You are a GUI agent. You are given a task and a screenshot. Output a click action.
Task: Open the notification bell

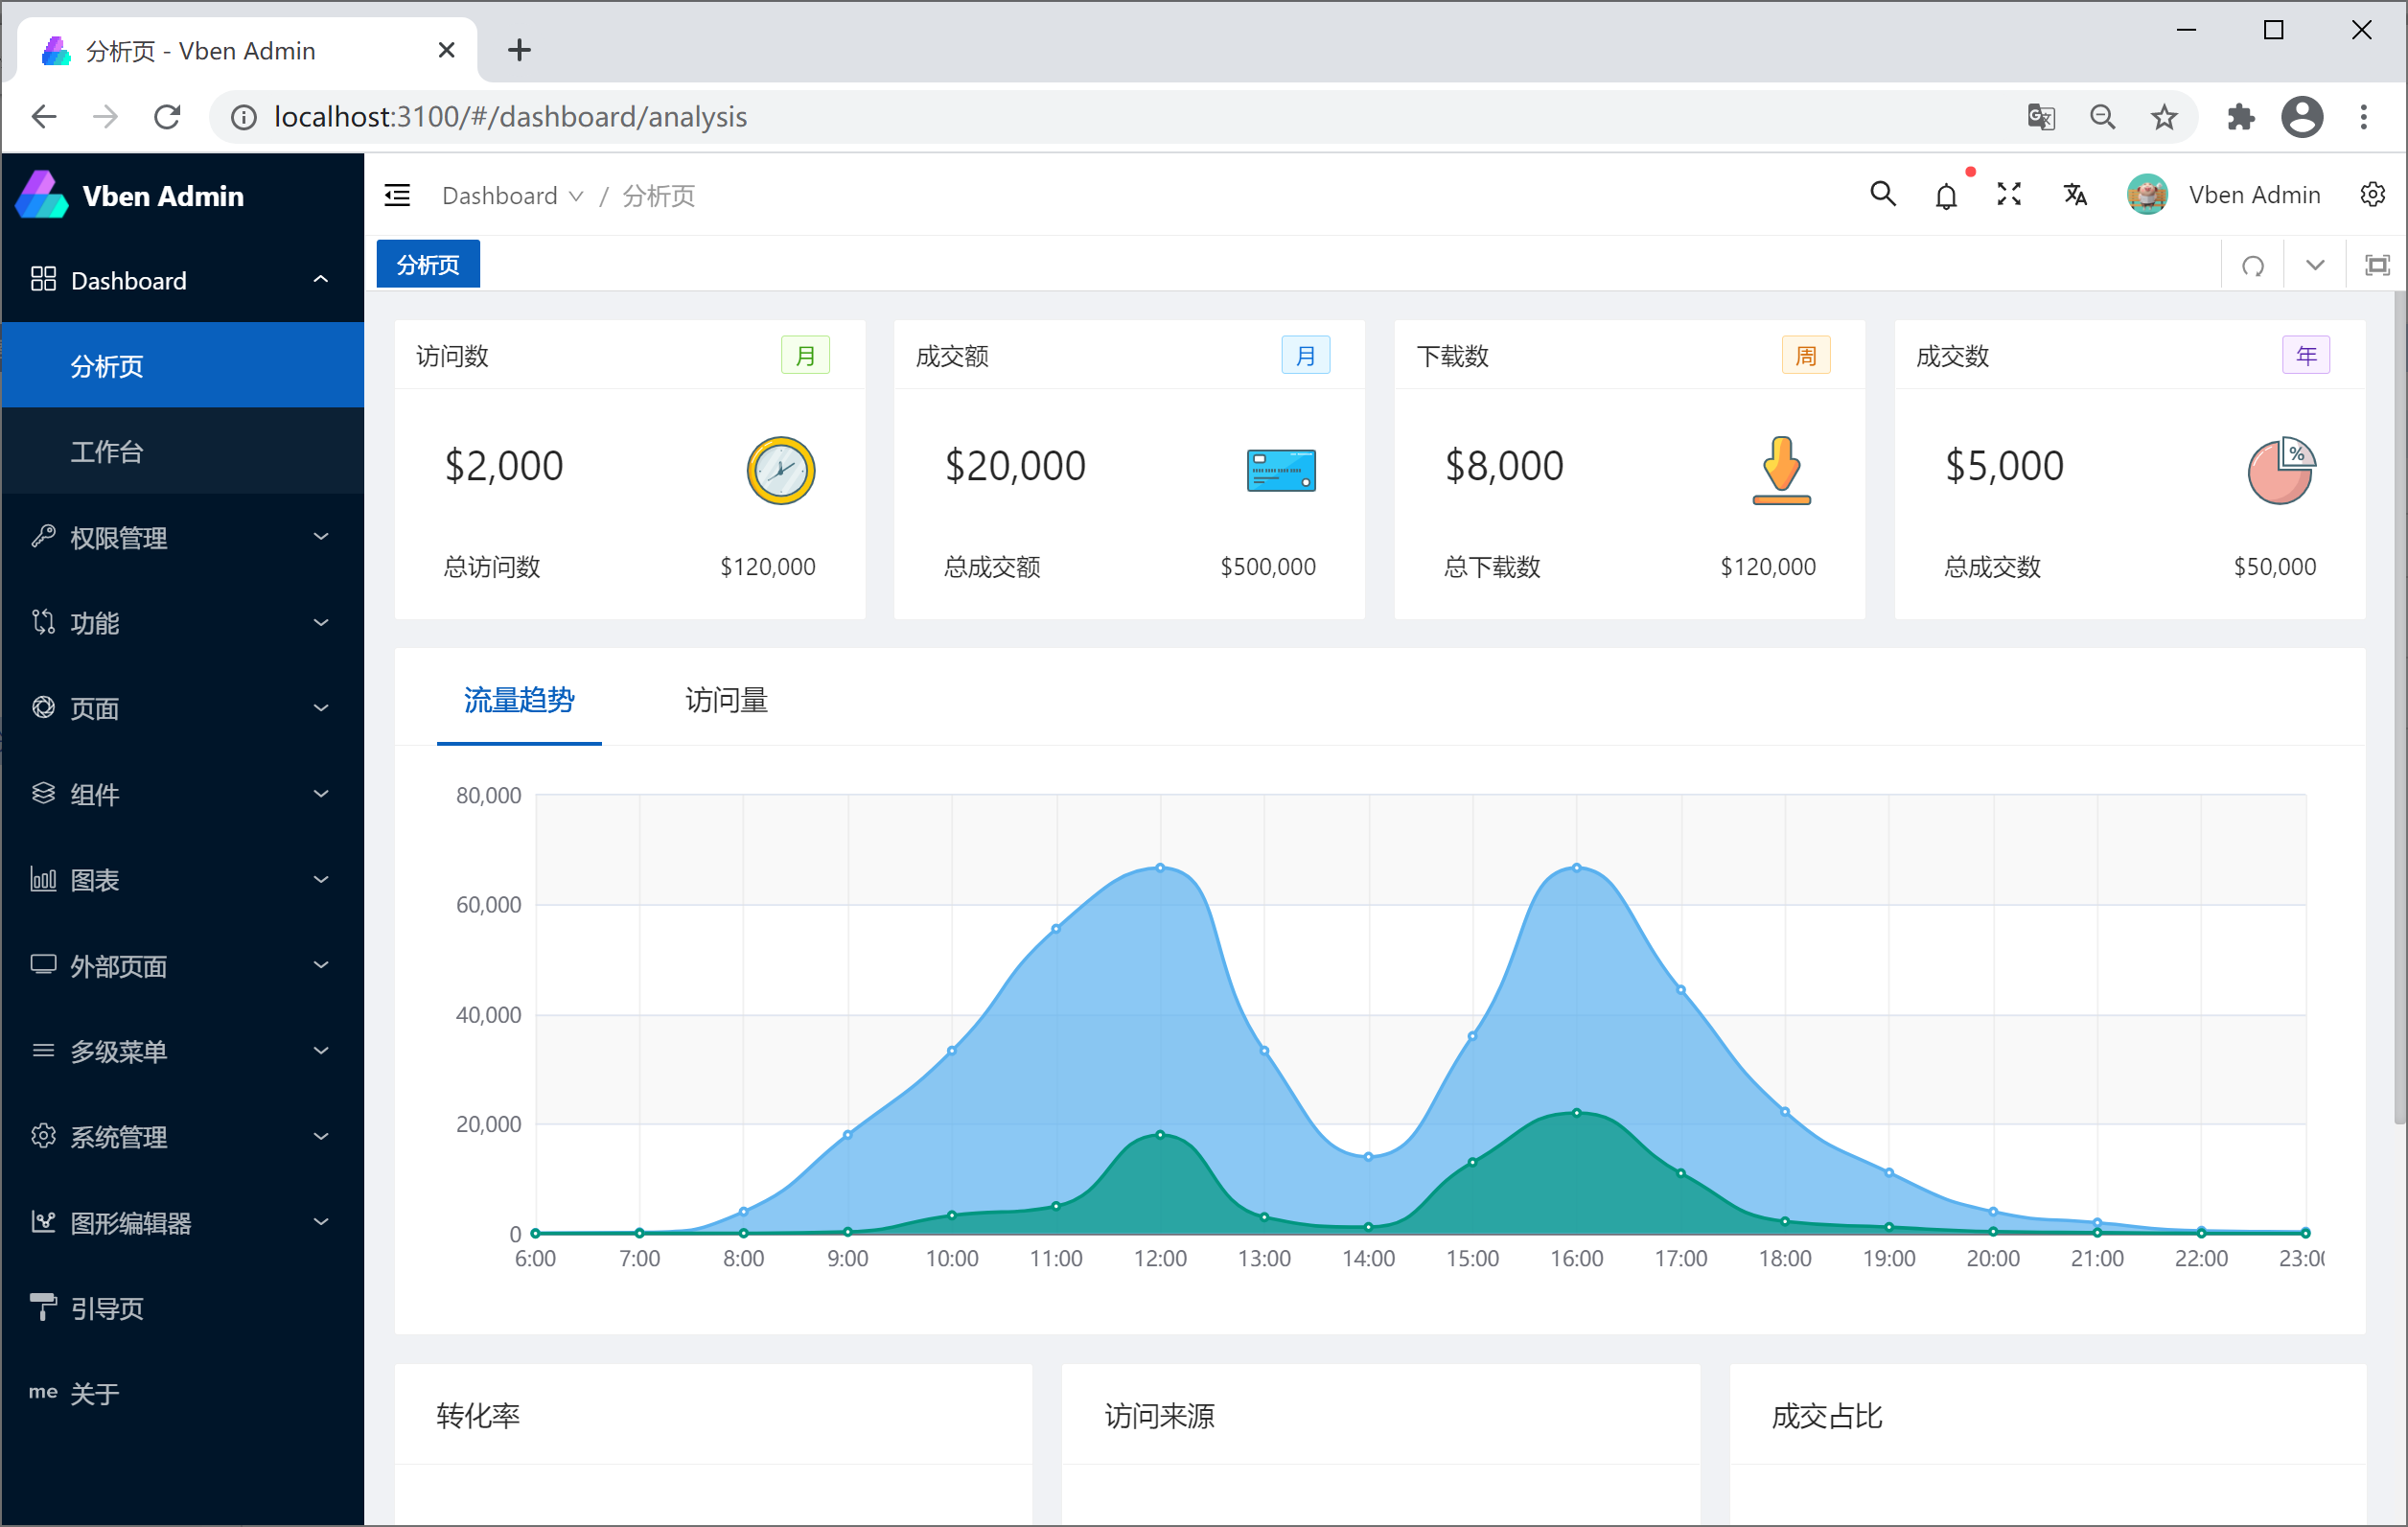pyautogui.click(x=1945, y=196)
